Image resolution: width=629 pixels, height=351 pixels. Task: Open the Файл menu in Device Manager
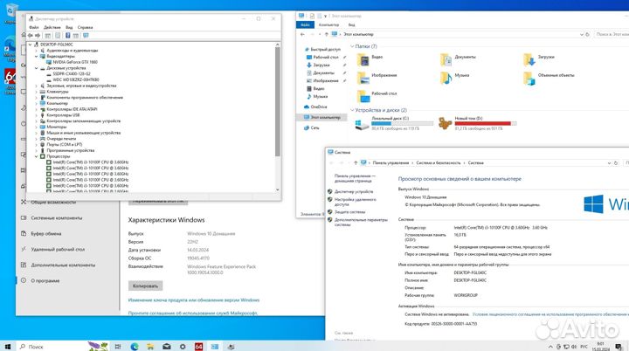tap(34, 27)
